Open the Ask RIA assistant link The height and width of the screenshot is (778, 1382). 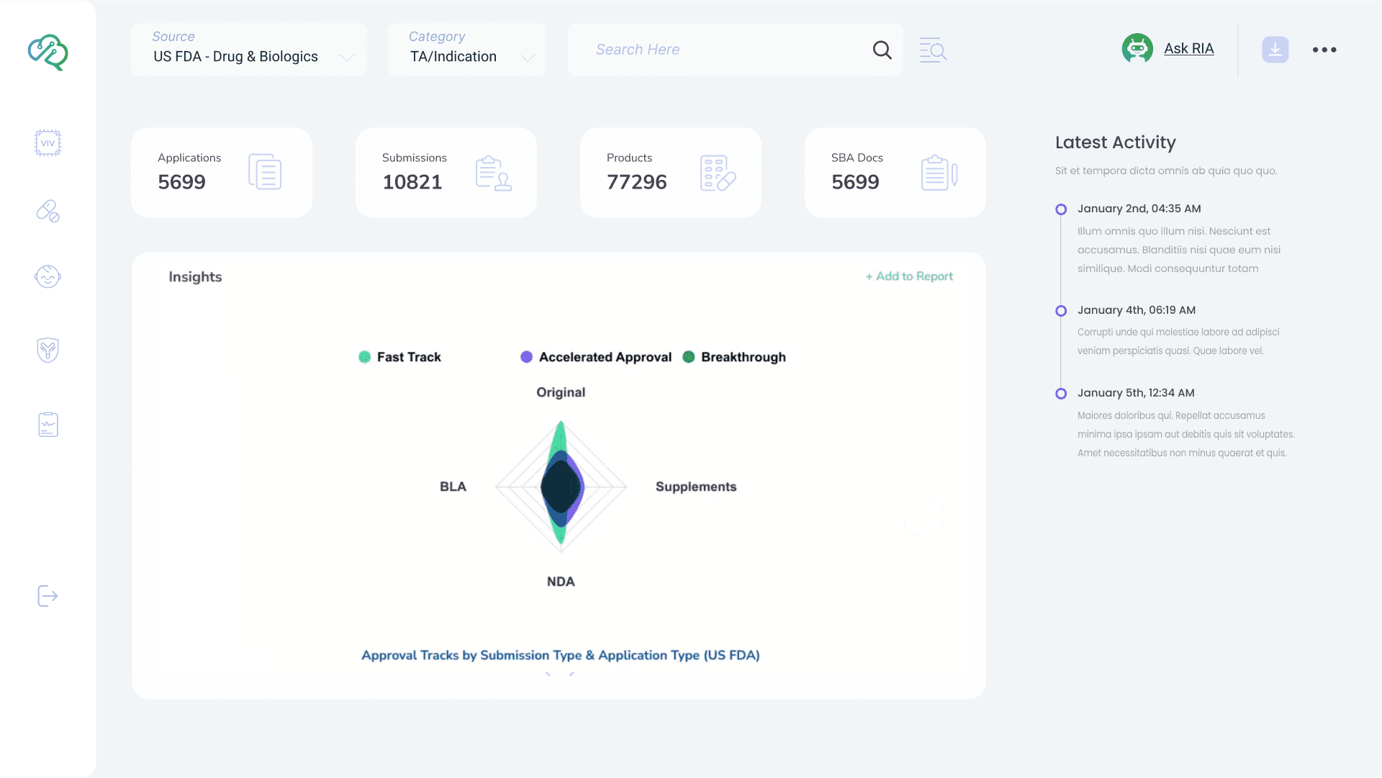click(1188, 49)
